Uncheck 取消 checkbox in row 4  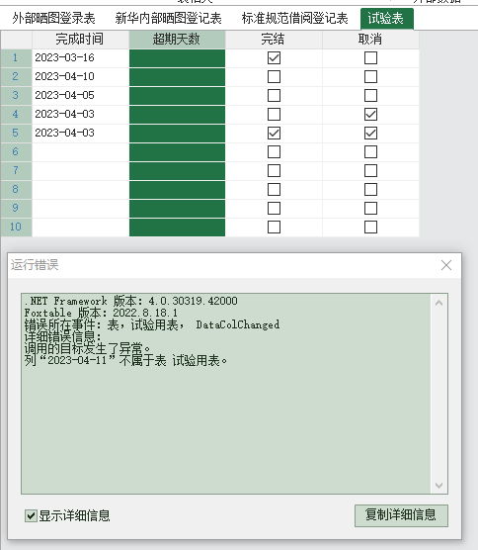[x=370, y=115]
